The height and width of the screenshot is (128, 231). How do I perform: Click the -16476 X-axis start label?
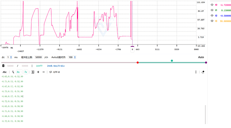[x=5, y=47]
